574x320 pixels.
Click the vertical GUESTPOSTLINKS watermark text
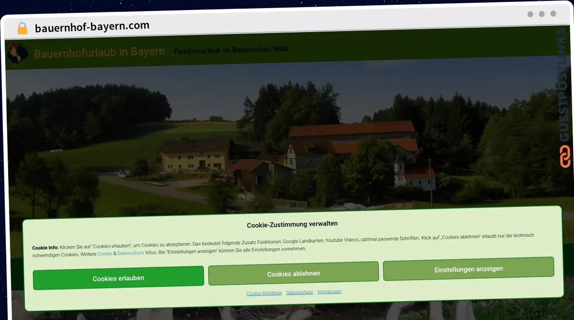[564, 86]
